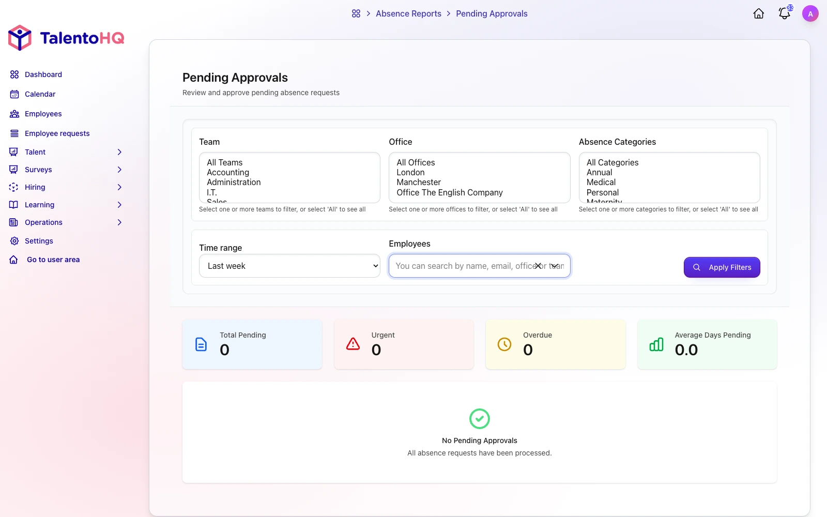Expand the Hiring submenu chevron
Screen dimensions: 827x517
pyautogui.click(x=119, y=187)
